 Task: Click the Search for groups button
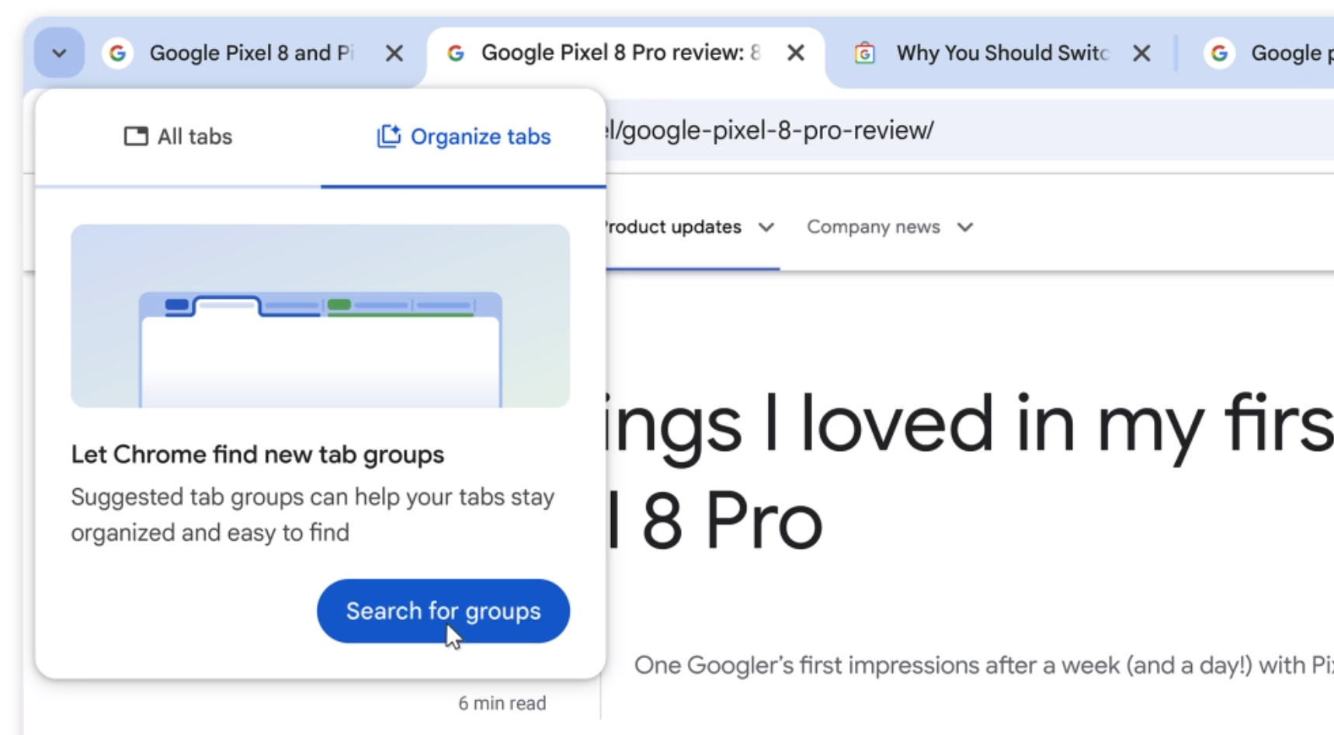(x=443, y=611)
